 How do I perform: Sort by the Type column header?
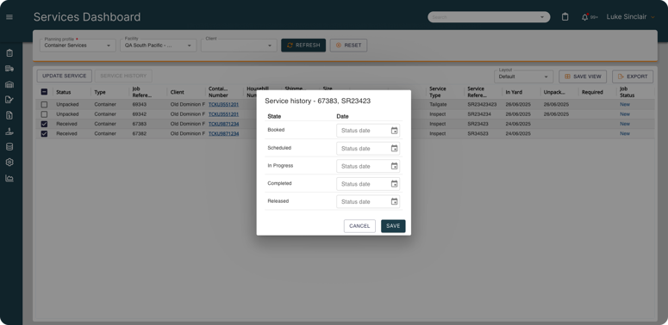coord(100,92)
